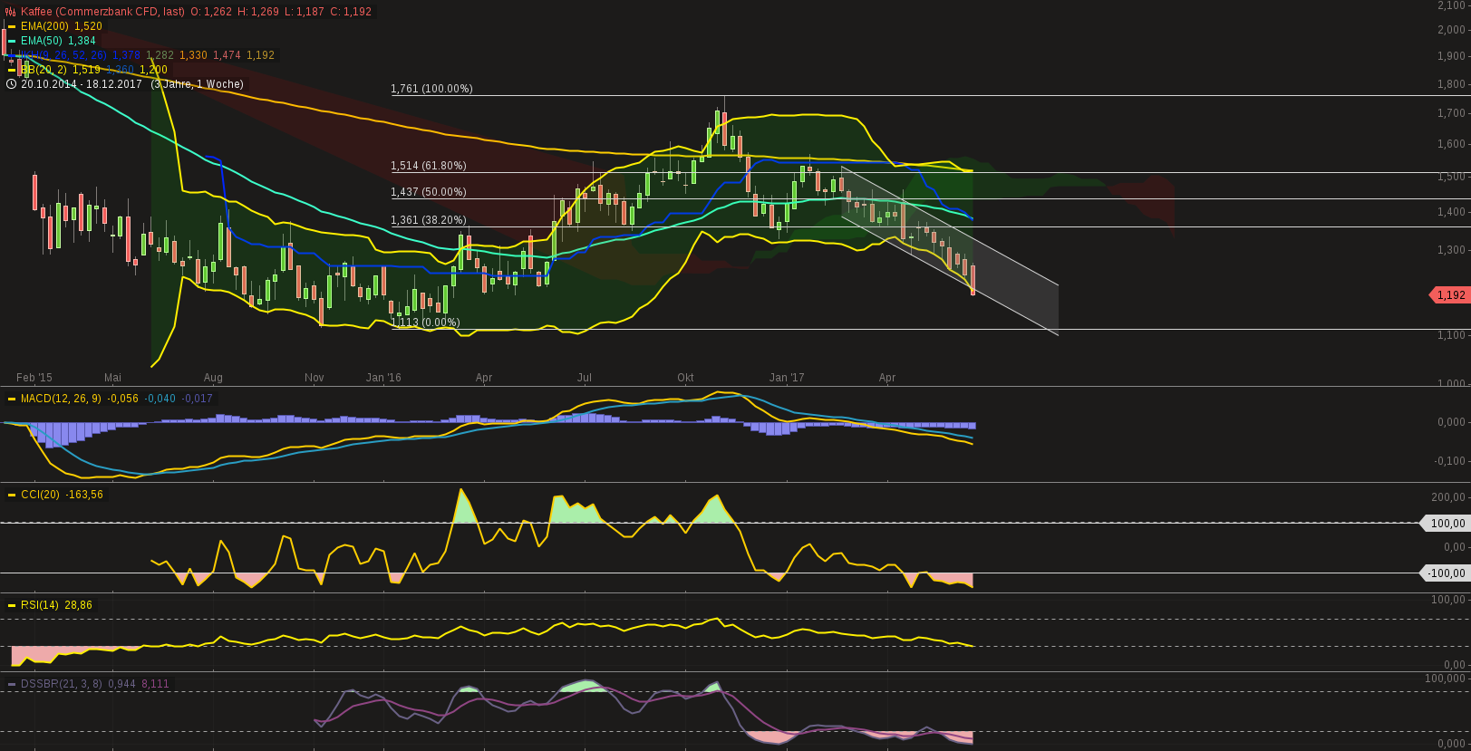Screen dimensions: 1471x751
Task: Click the 1,100 price axis label
Action: pyautogui.click(x=1452, y=335)
